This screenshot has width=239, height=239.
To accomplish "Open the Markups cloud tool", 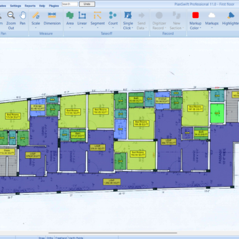I will (212, 20).
